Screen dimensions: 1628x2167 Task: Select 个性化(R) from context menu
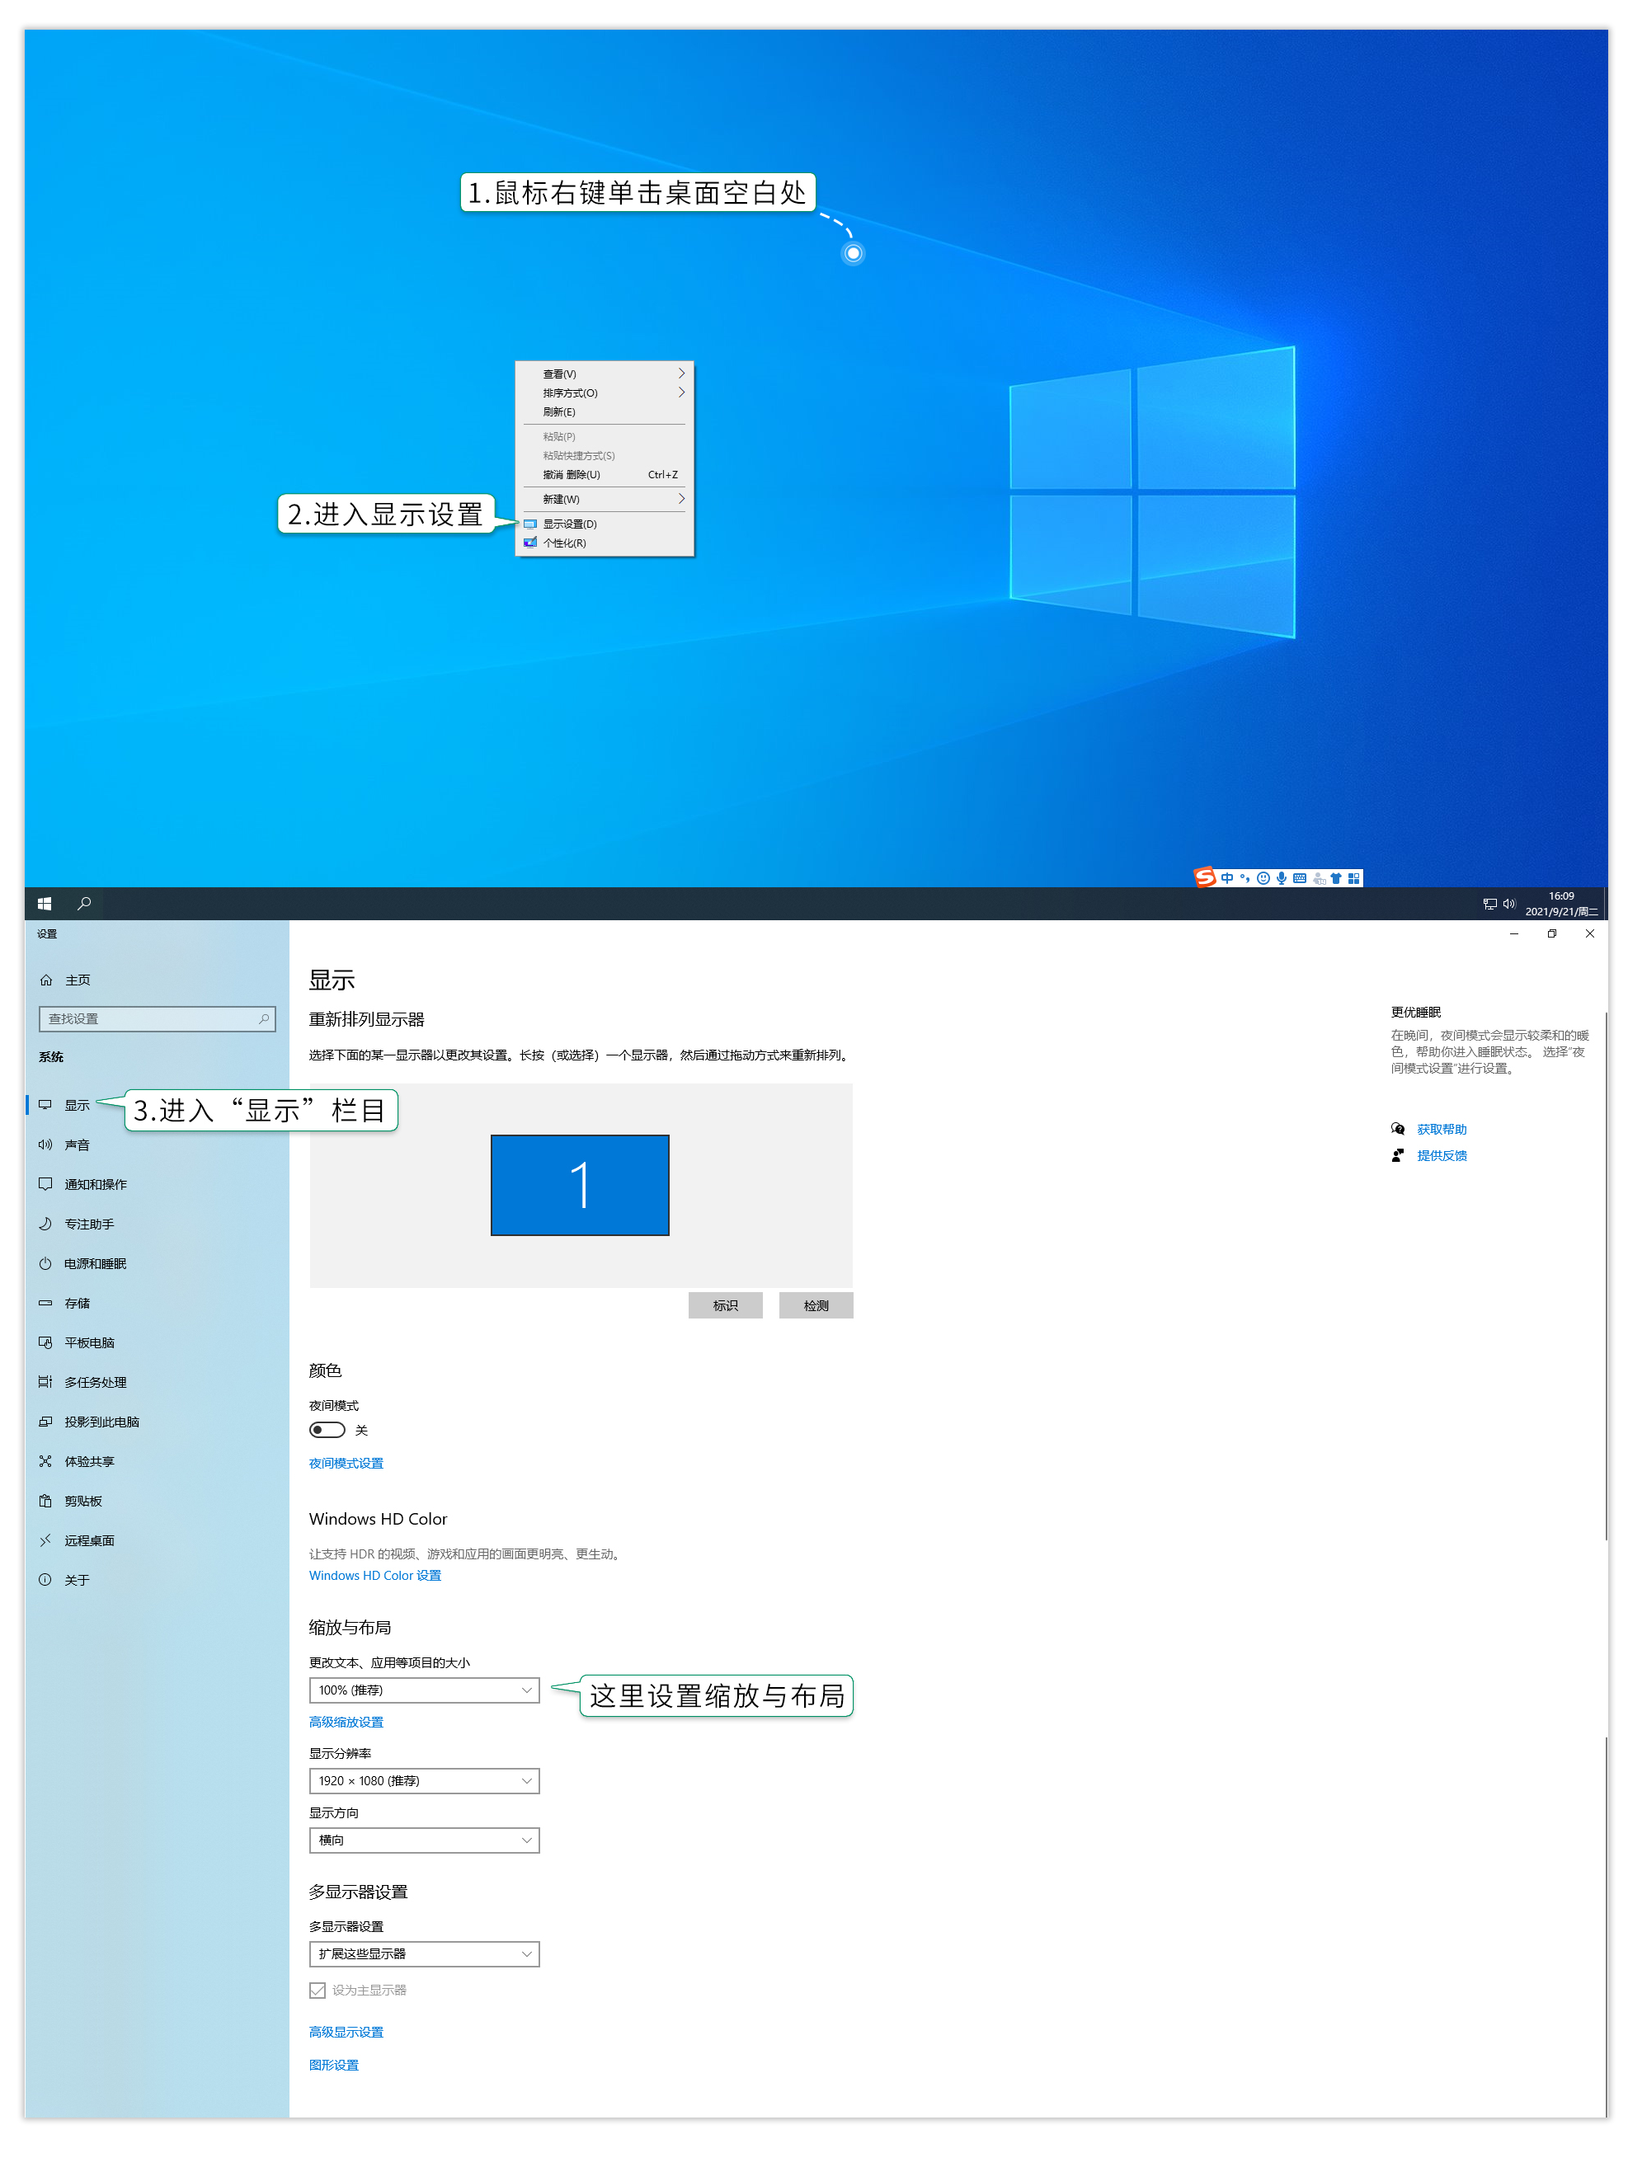(x=564, y=543)
